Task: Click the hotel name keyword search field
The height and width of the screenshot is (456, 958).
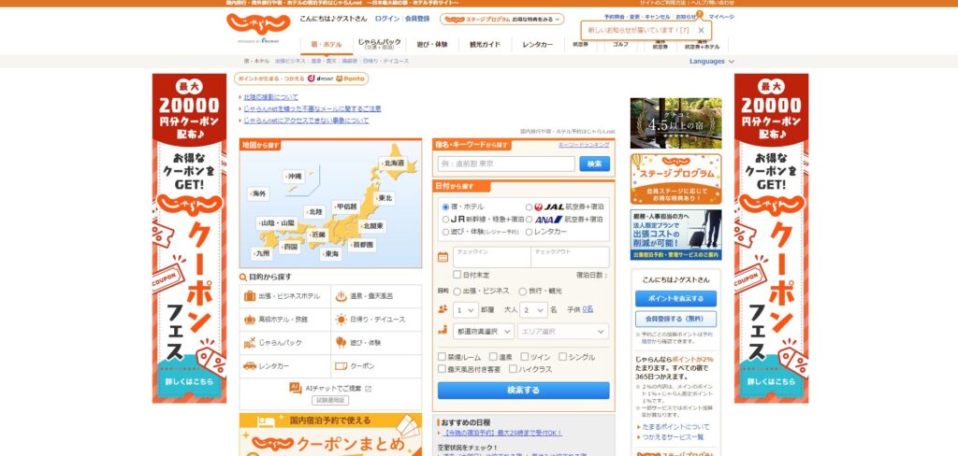Action: tap(506, 164)
